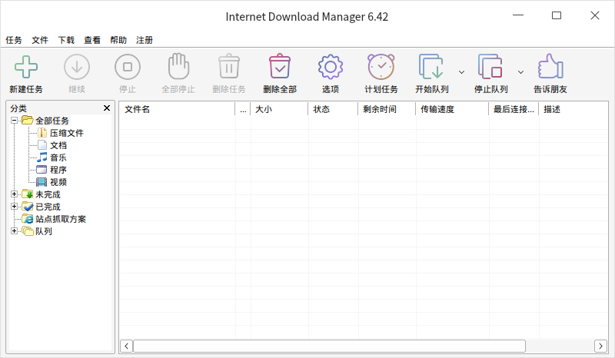Viewport: 615px width, 358px height.
Task: Expand the 未完成 tree node
Action: [x=14, y=194]
